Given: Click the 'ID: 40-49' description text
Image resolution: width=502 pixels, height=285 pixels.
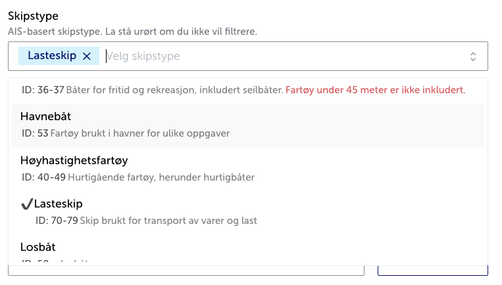Looking at the screenshot, I should coord(138,177).
